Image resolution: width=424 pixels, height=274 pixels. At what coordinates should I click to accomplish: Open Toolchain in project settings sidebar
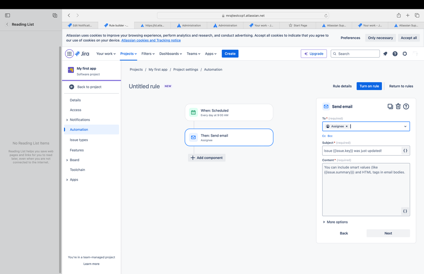[77, 170]
